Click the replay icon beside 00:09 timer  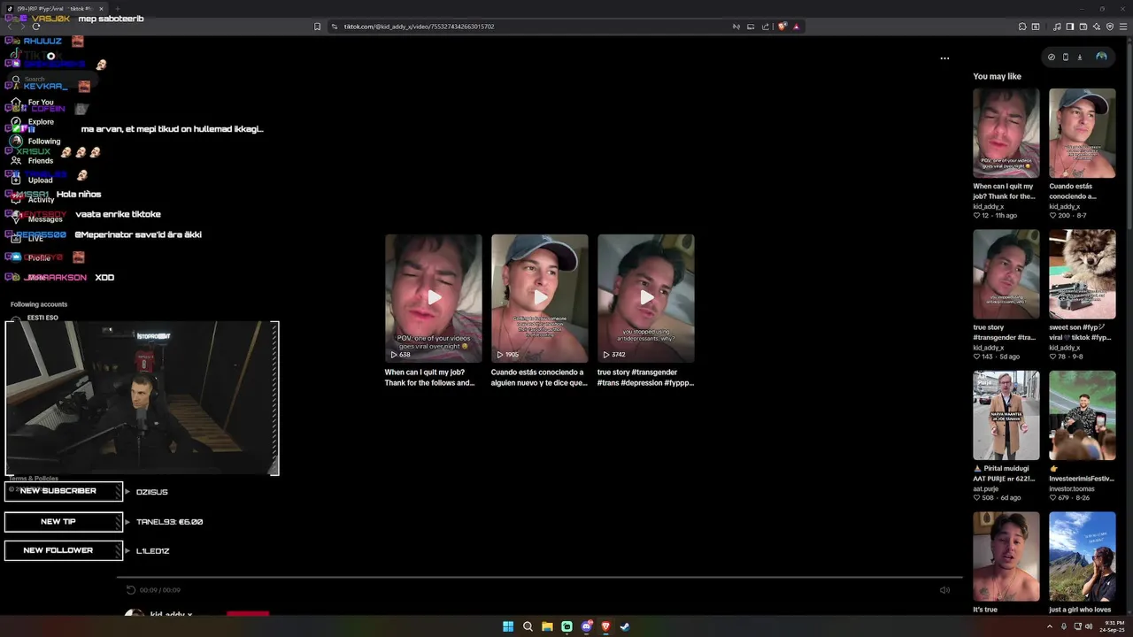(131, 590)
